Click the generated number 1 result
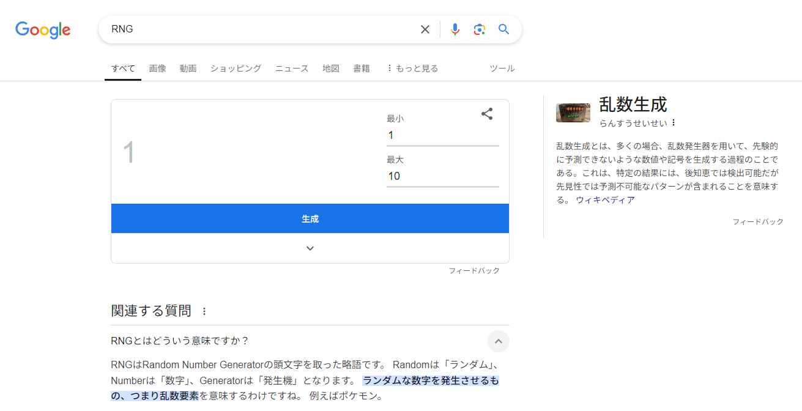 tap(128, 152)
